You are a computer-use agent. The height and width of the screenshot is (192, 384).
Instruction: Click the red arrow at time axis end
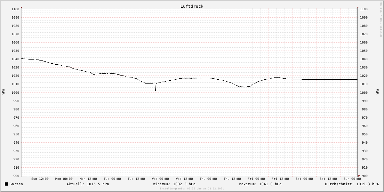point(359,176)
